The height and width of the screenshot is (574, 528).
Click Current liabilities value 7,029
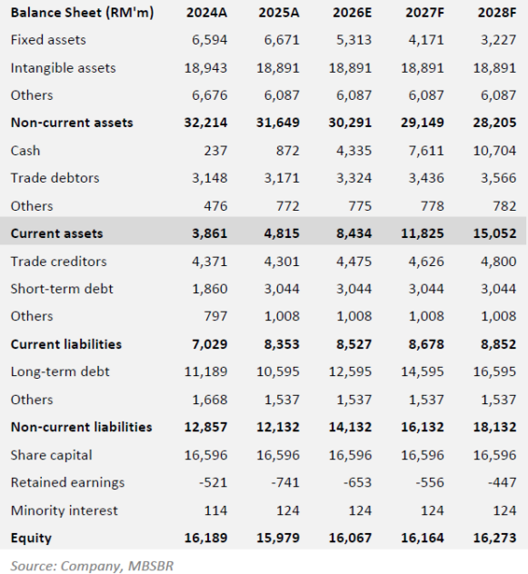(210, 344)
